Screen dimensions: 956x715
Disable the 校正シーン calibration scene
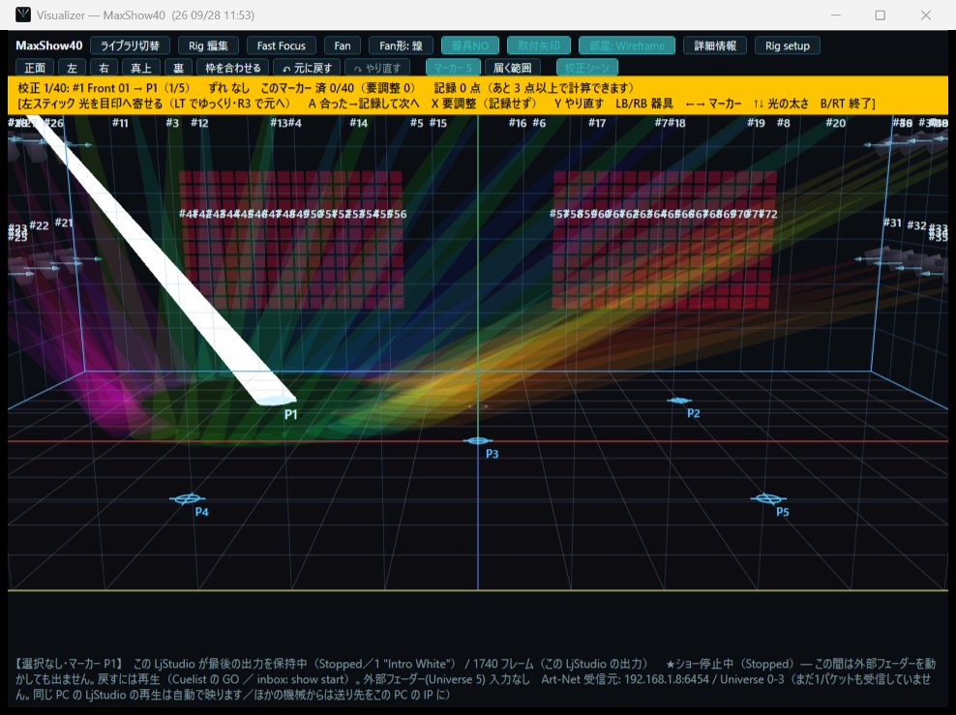587,68
